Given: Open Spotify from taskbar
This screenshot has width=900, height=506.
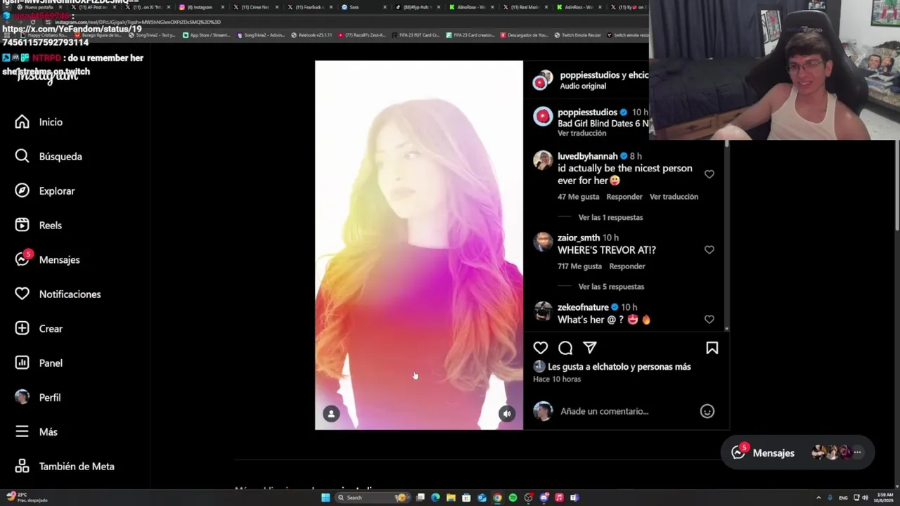Looking at the screenshot, I should 513,498.
